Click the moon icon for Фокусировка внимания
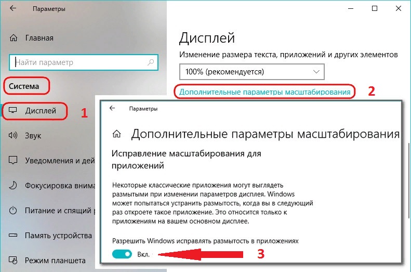The height and width of the screenshot is (272, 411). click(x=13, y=186)
